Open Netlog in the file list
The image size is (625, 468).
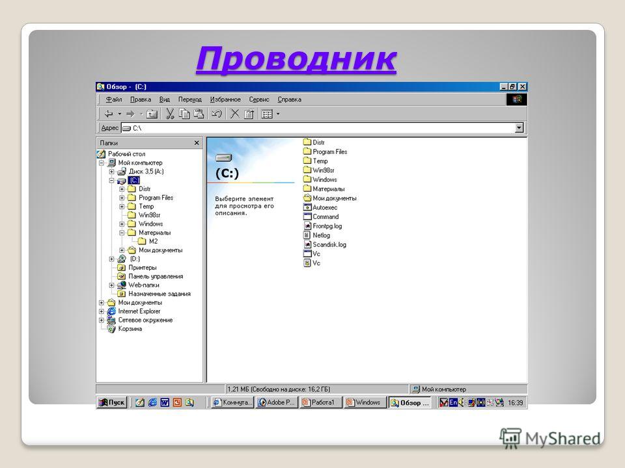click(316, 235)
